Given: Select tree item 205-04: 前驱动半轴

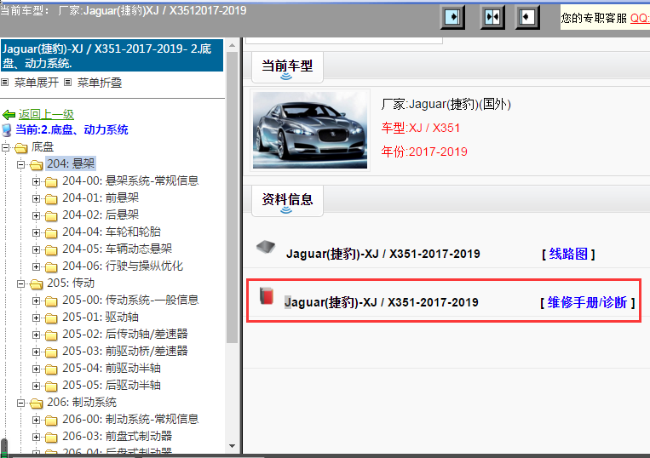Looking at the screenshot, I should point(112,368).
